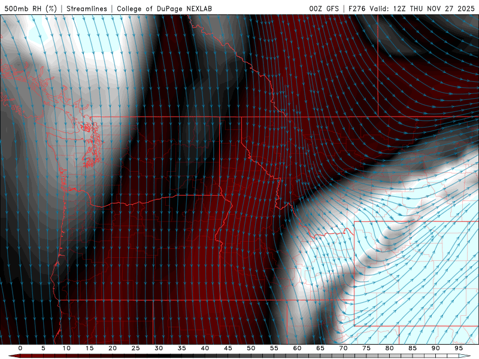The width and height of the screenshot is (479, 359).
Task: Click the "12Z THU NOV 27 2025" valid time
Action: (433, 8)
